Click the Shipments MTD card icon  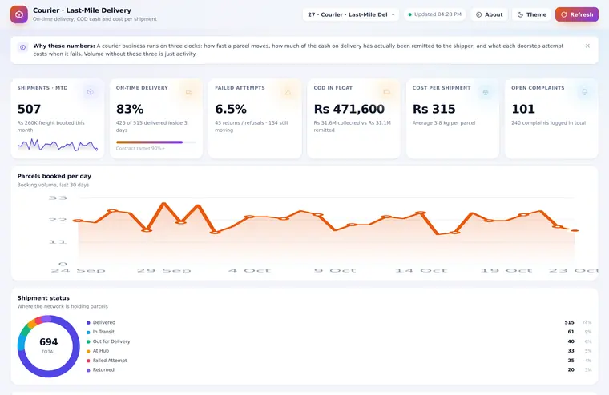pos(90,92)
